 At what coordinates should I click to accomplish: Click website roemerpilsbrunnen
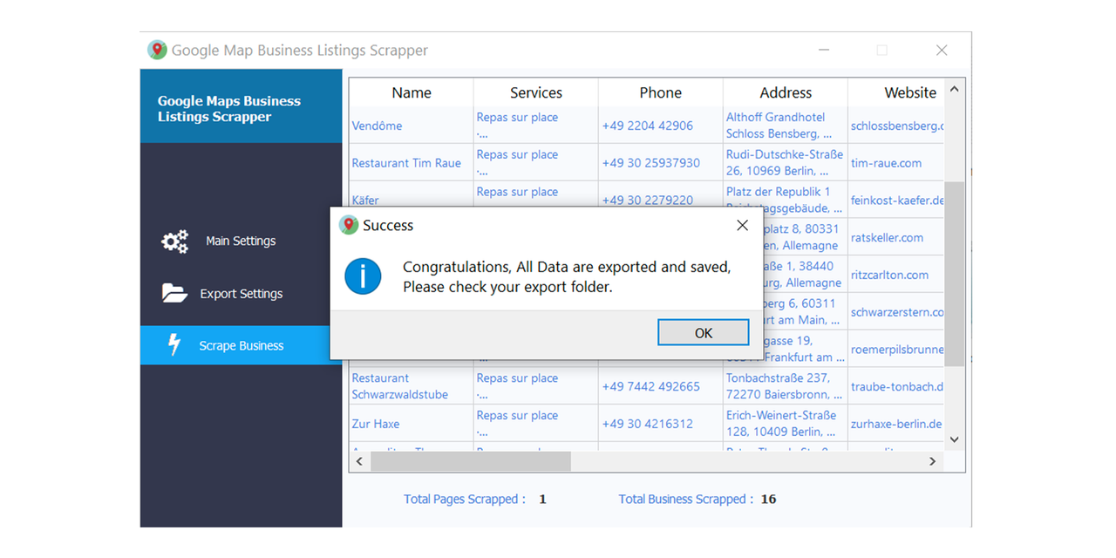(896, 349)
